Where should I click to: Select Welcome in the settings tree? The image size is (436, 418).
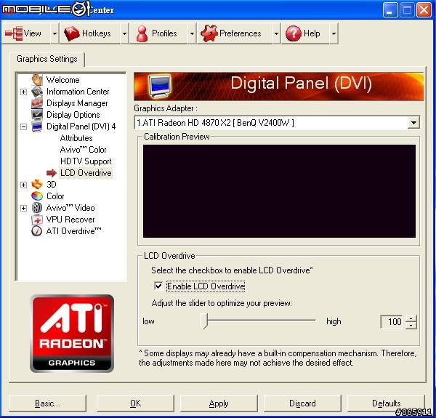tap(62, 80)
